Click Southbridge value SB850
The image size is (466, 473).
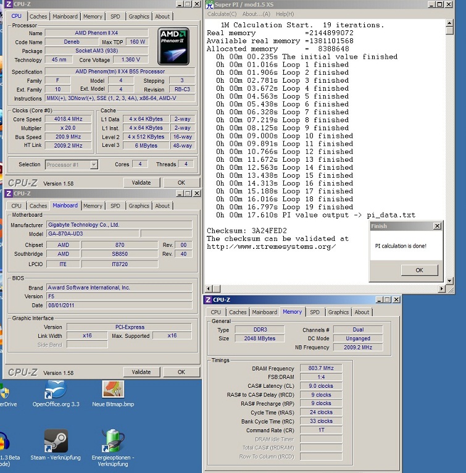(120, 254)
